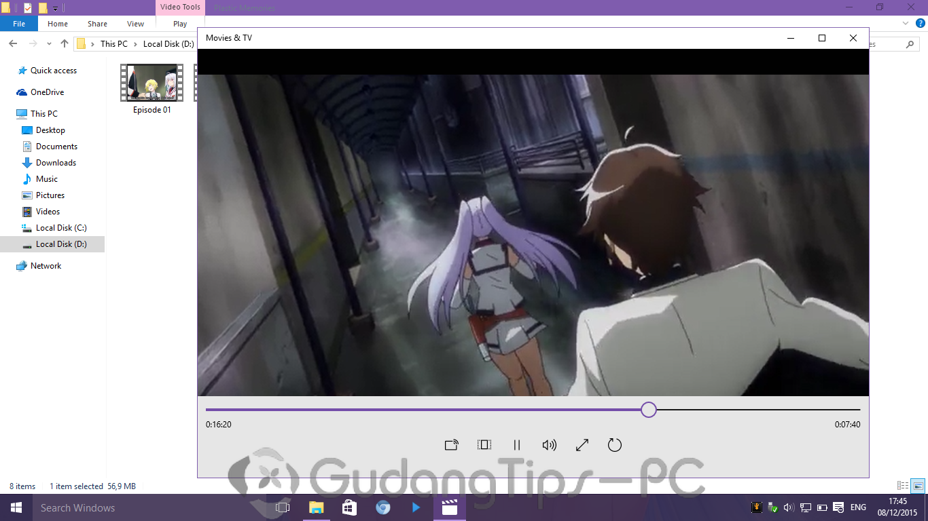Click Movies & TV taskbar icon

pos(449,507)
